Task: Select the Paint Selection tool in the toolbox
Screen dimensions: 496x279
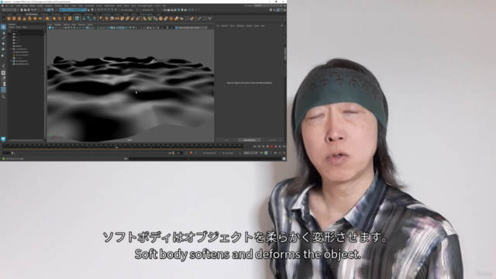Action: click(x=3, y=38)
